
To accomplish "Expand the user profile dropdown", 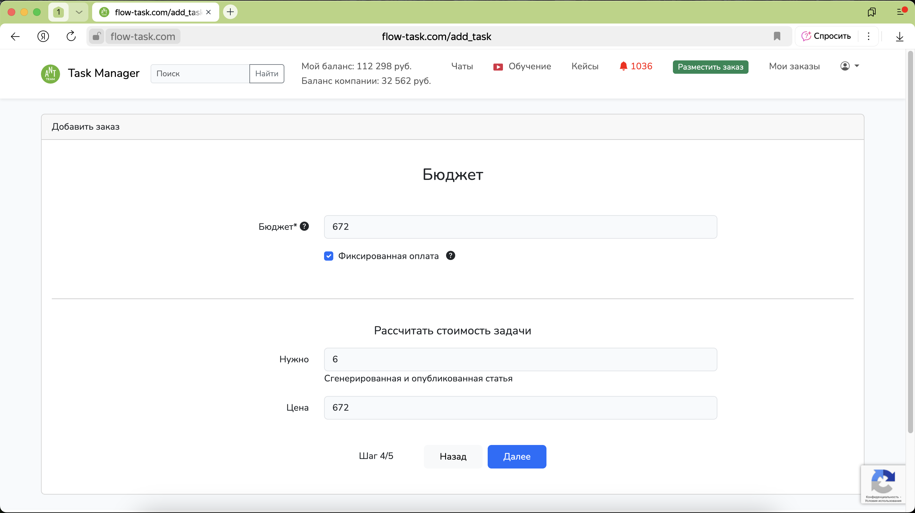I will coord(849,66).
